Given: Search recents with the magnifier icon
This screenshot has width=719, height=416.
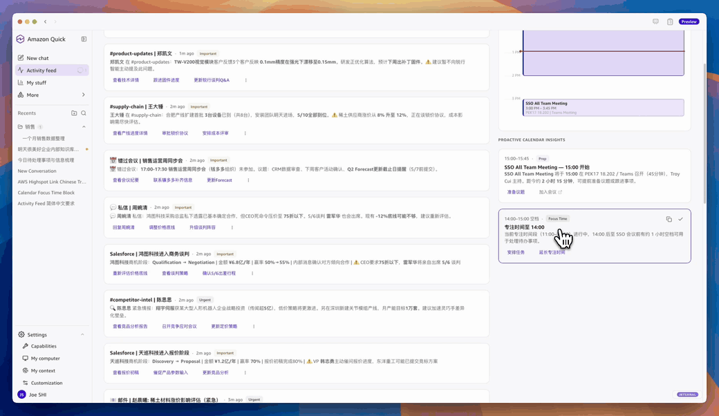Looking at the screenshot, I should 84,113.
